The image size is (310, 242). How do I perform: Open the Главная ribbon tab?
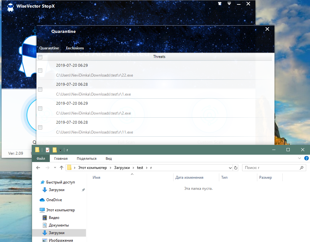point(61,158)
